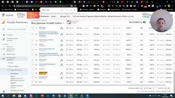
Task: Reload the browser page
Action: pyautogui.click(x=10, y=6)
